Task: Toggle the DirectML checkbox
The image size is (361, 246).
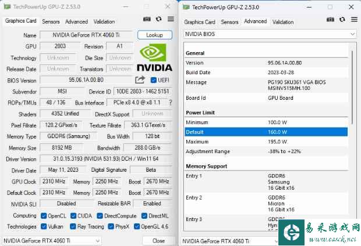Action: (x=144, y=216)
